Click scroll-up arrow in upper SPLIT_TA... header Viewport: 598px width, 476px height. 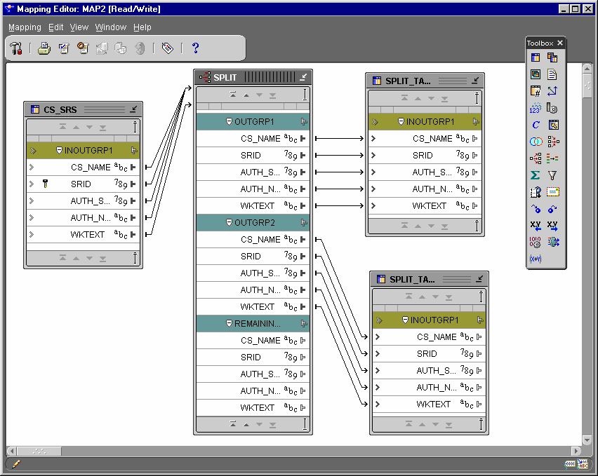pos(418,99)
